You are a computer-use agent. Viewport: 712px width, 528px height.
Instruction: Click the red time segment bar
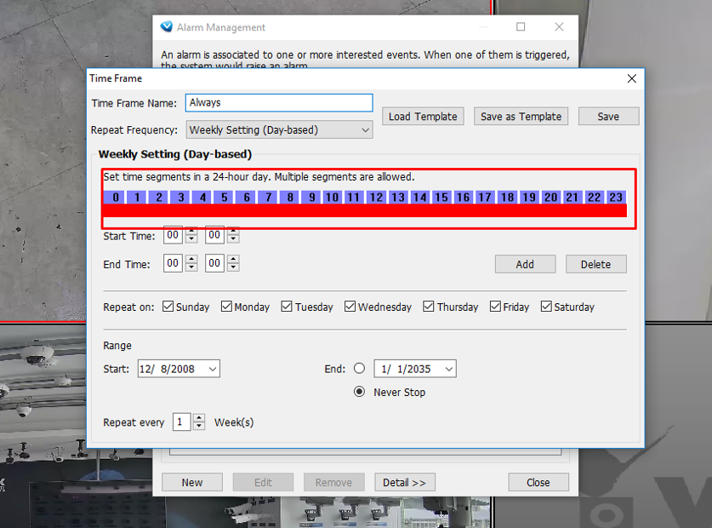(x=364, y=210)
